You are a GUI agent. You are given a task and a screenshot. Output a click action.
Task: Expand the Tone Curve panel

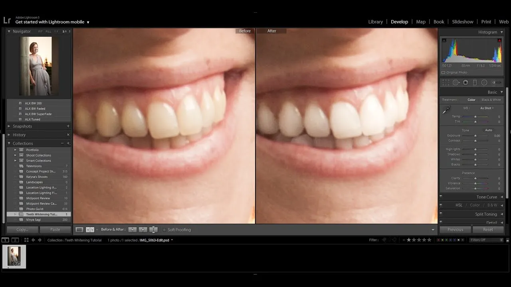(487, 197)
